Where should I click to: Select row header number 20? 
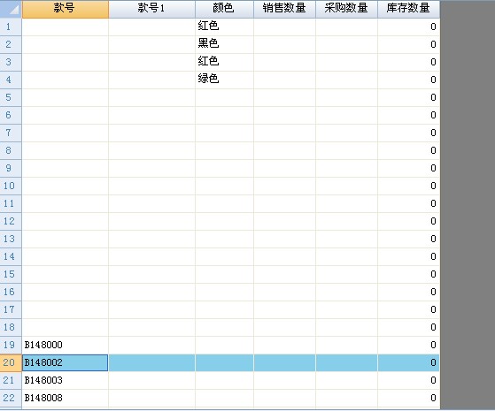pos(11,362)
